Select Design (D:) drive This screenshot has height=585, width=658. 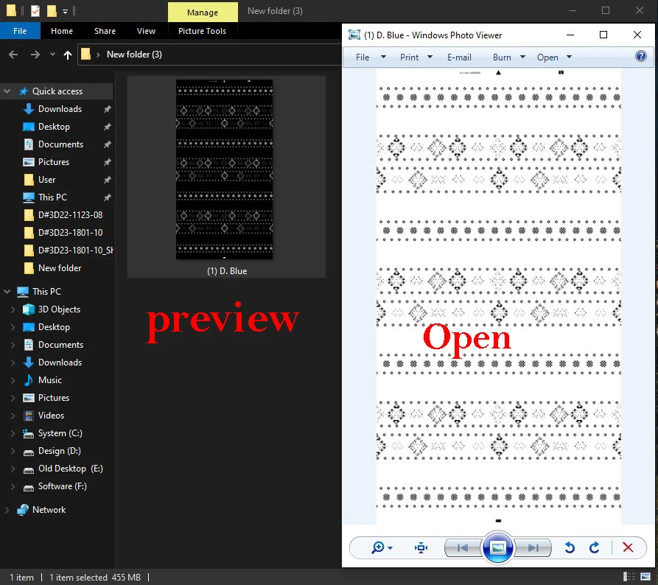click(x=59, y=451)
